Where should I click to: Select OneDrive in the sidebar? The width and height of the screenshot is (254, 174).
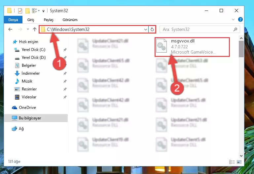(24, 108)
